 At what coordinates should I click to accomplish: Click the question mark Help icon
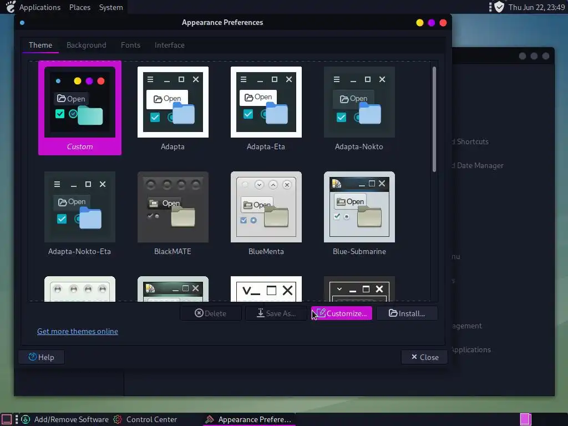(33, 357)
